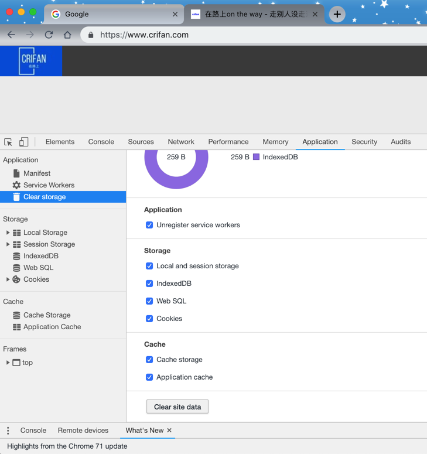Click the CRIFAN site logo

[31, 61]
